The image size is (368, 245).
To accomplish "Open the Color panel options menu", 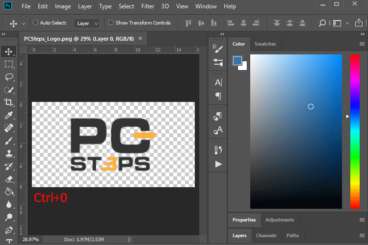I will (362, 44).
